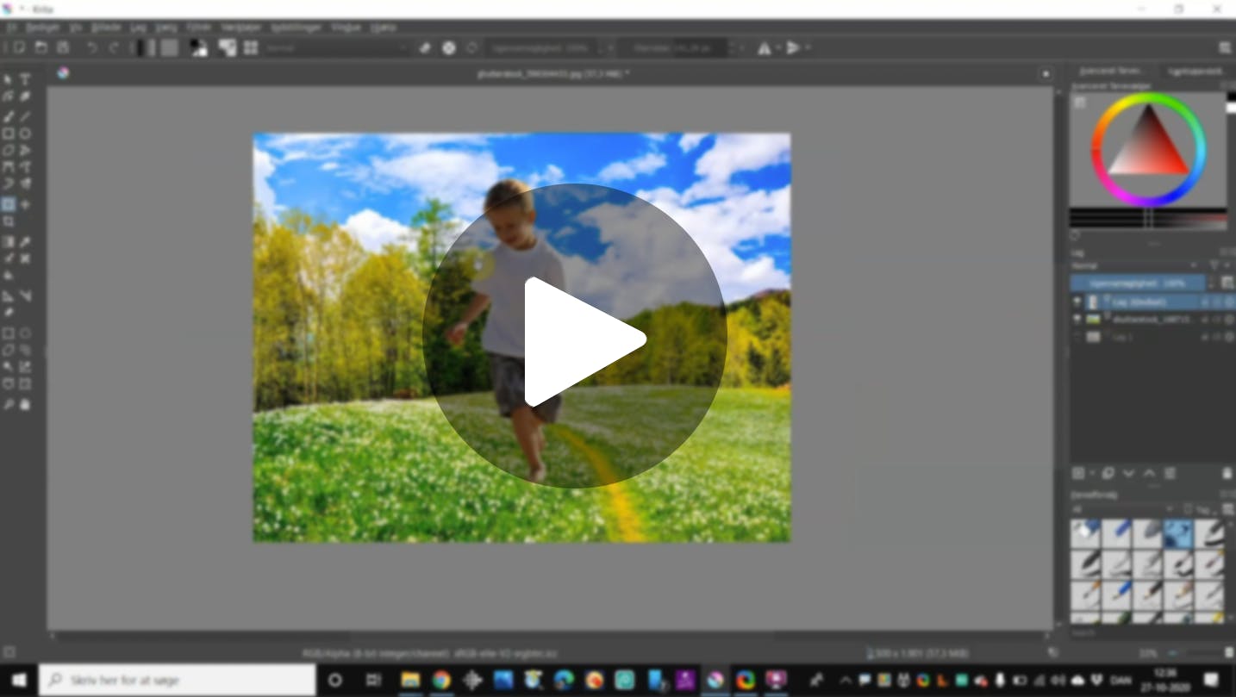Select the Rectangle shape tool
This screenshot has width=1236, height=697.
9,134
